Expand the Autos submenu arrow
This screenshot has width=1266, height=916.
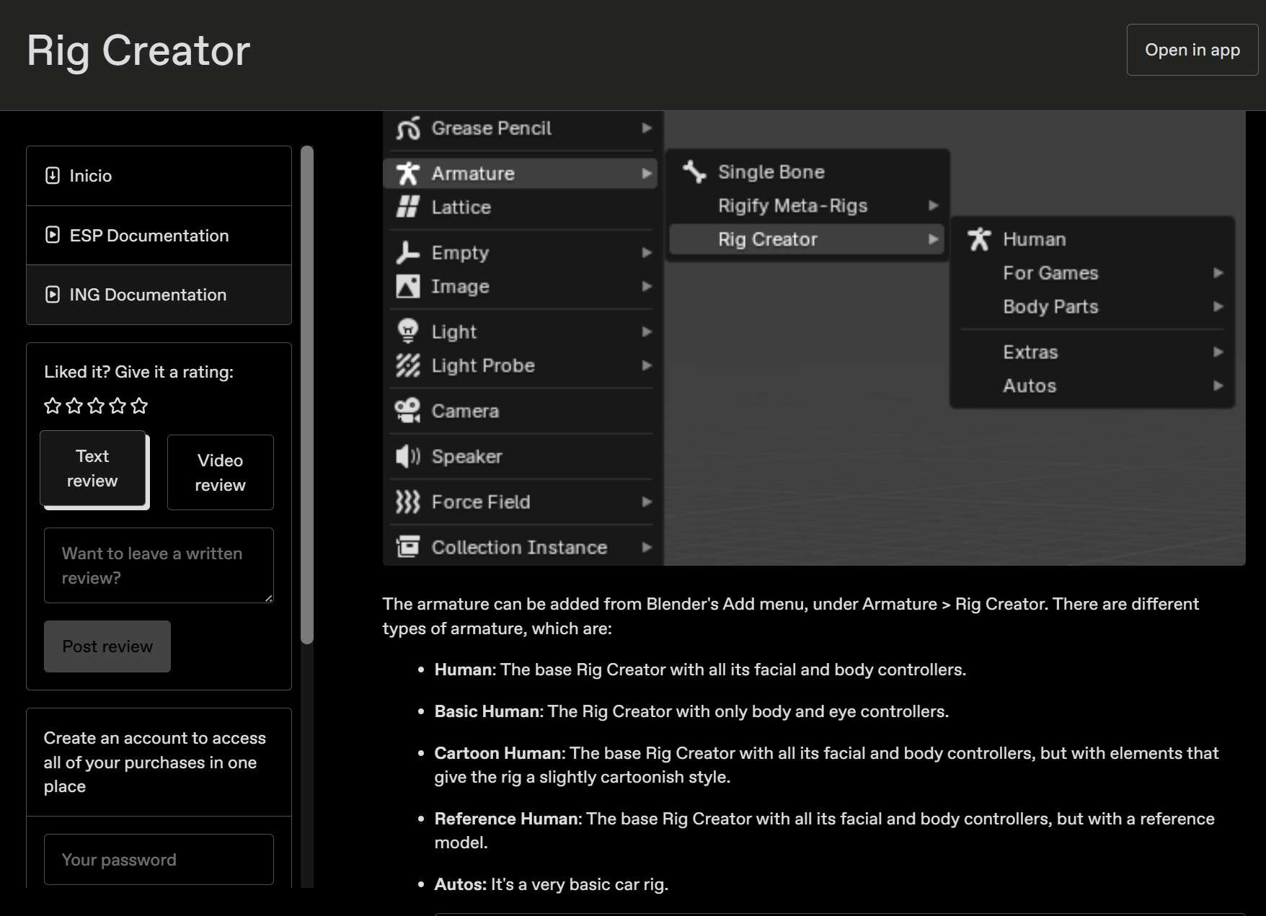pos(1218,386)
